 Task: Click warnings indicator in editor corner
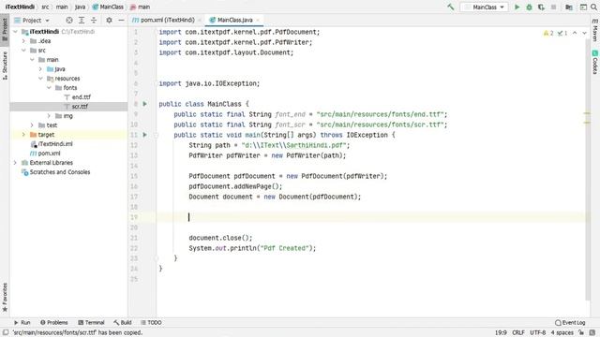[548, 34]
